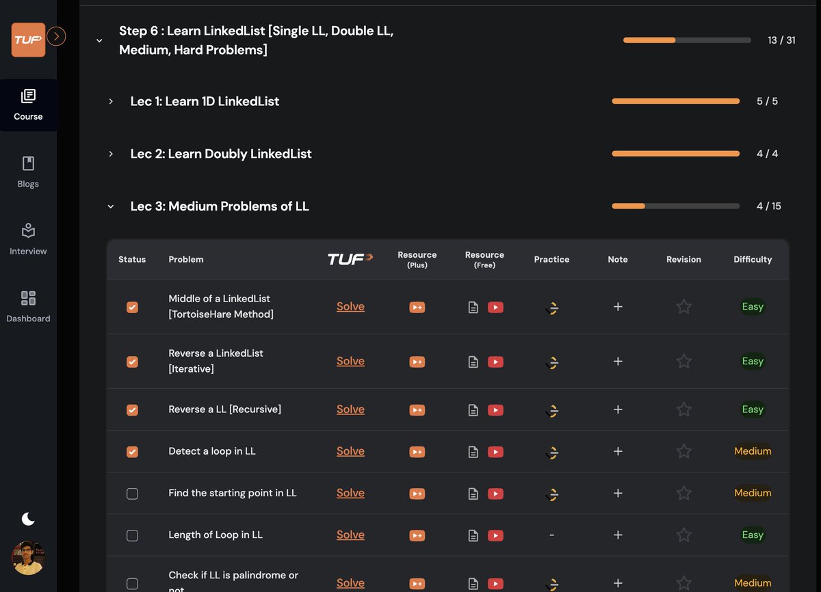Click Solve for Reverse a LL [Recursive]
The image size is (821, 592).
point(350,409)
